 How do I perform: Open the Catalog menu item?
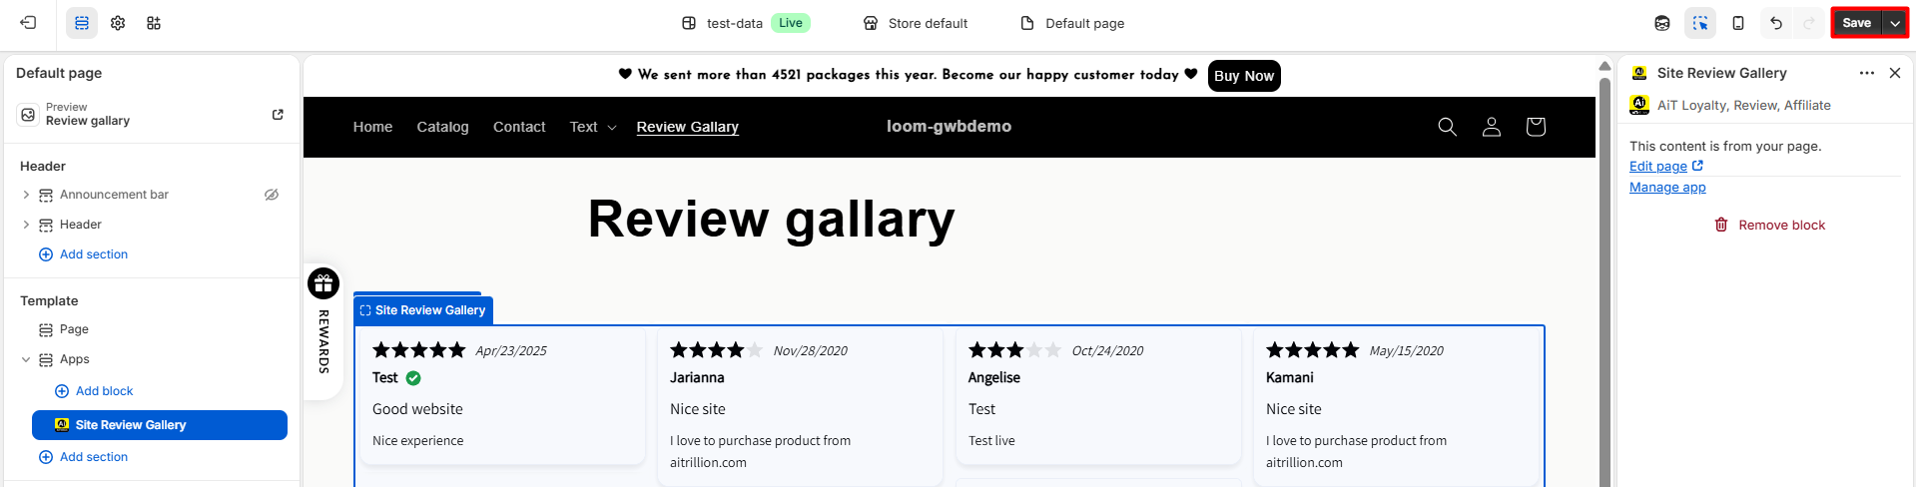442,127
